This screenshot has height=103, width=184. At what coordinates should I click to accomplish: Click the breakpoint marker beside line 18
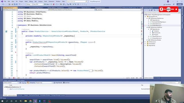pyautogui.click(x=16, y=52)
